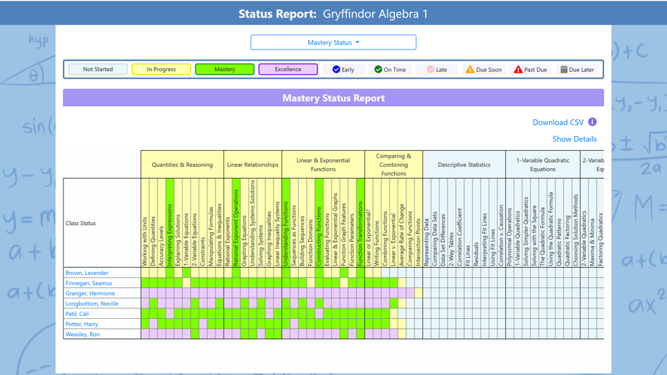Screen dimensions: 667x375
Task: Click the info icon beside Download CSV
Action: [592, 122]
